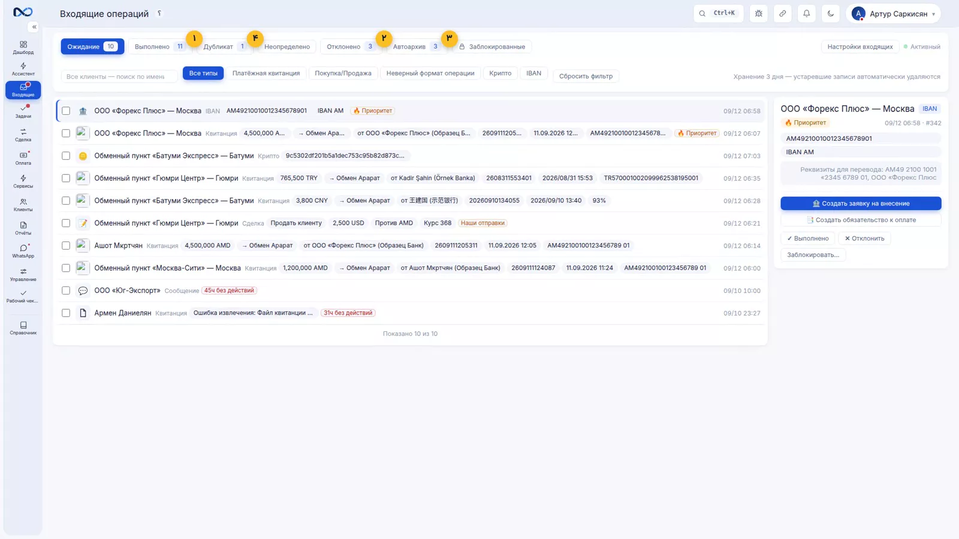
Task: Check the Ашот Мкртчян row checkbox
Action: pyautogui.click(x=66, y=246)
